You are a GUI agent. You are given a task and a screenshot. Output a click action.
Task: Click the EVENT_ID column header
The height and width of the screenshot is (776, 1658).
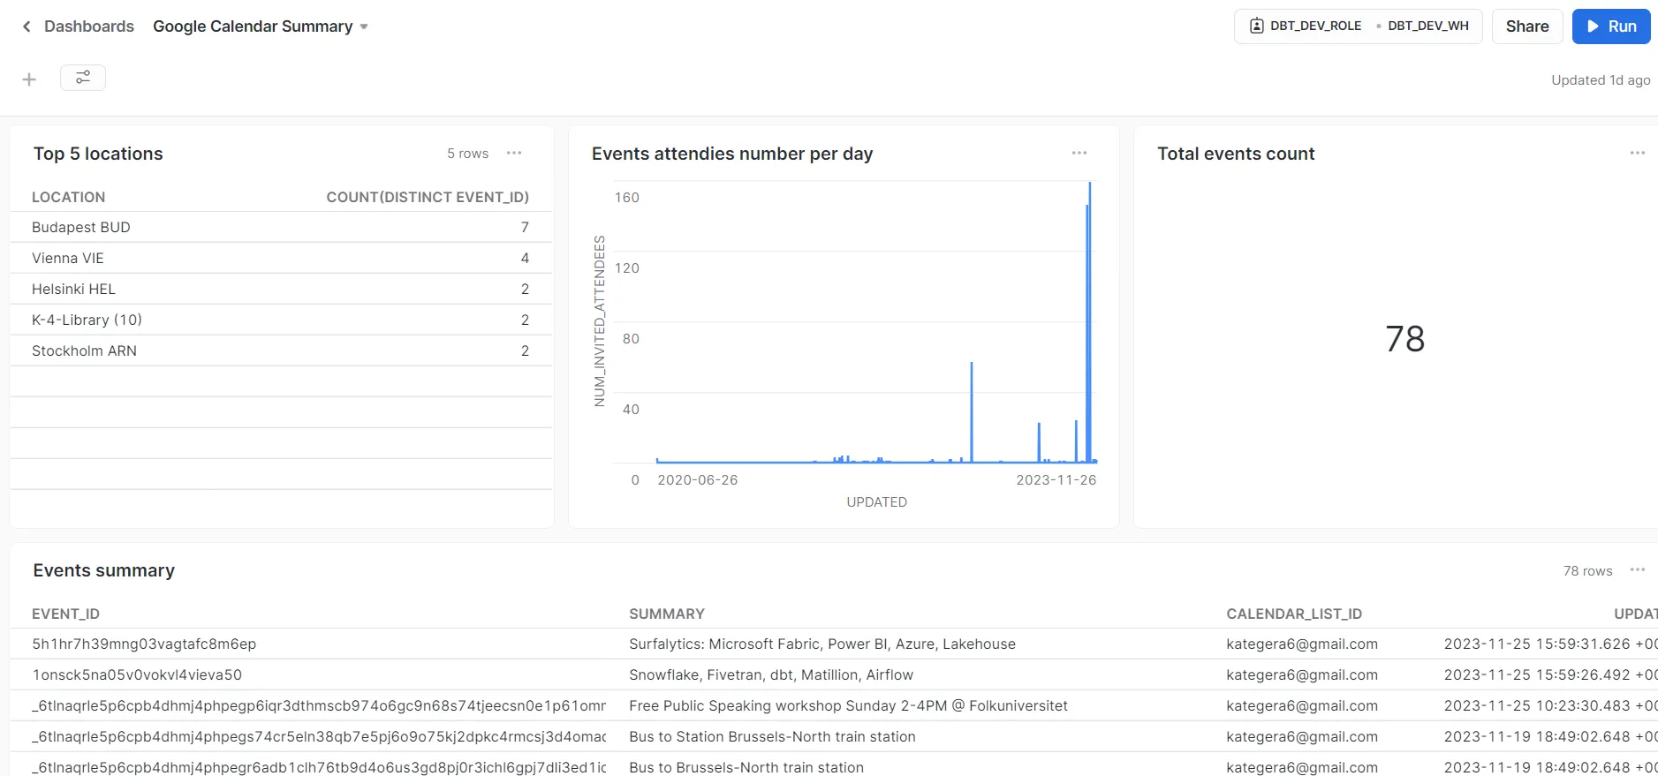click(65, 614)
